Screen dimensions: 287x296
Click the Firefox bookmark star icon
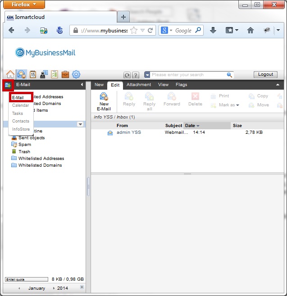pyautogui.click(x=134, y=30)
